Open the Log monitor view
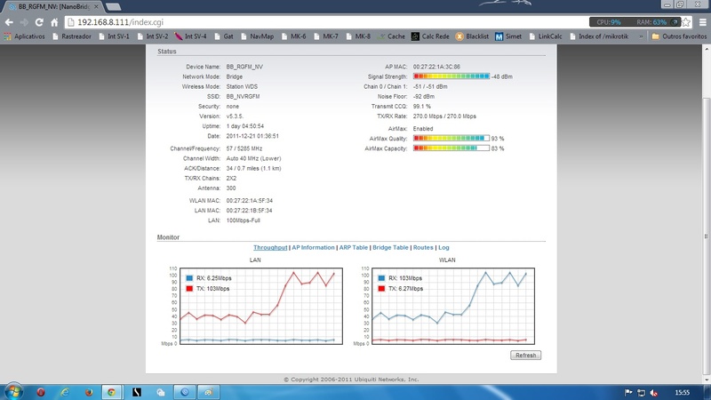The width and height of the screenshot is (711, 400). pos(443,248)
